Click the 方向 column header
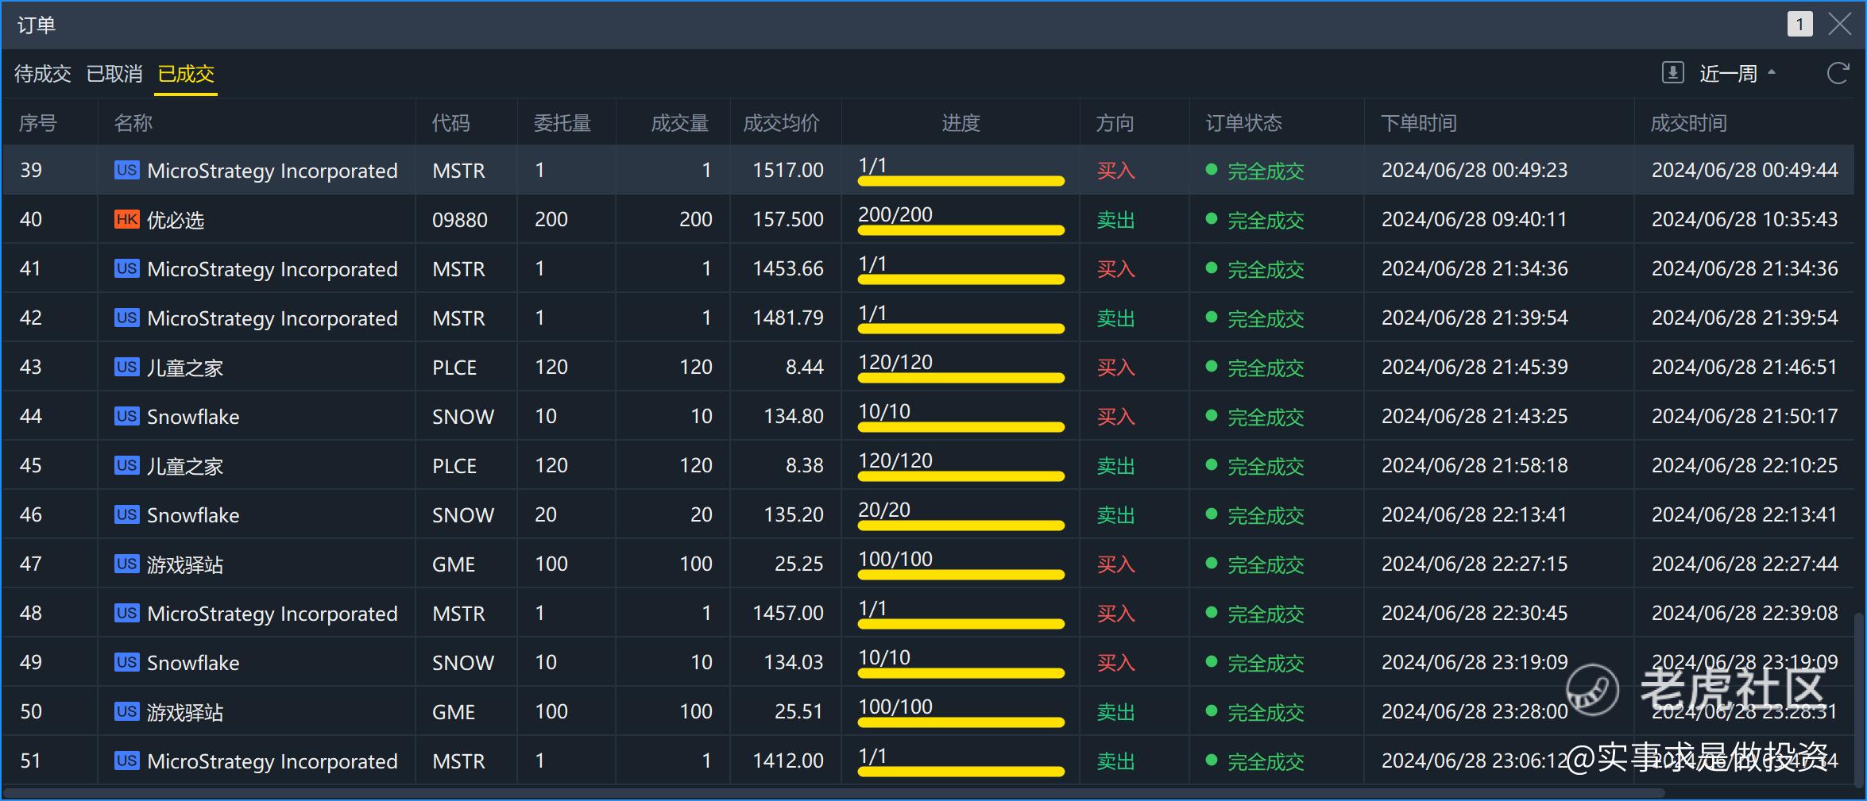1867x801 pixels. [x=1115, y=123]
